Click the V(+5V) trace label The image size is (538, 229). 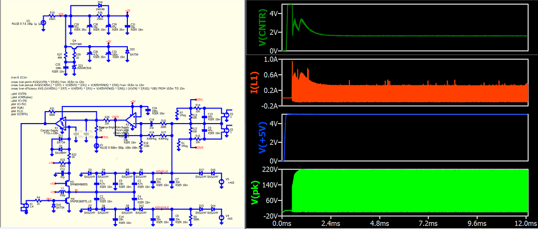tap(264, 137)
